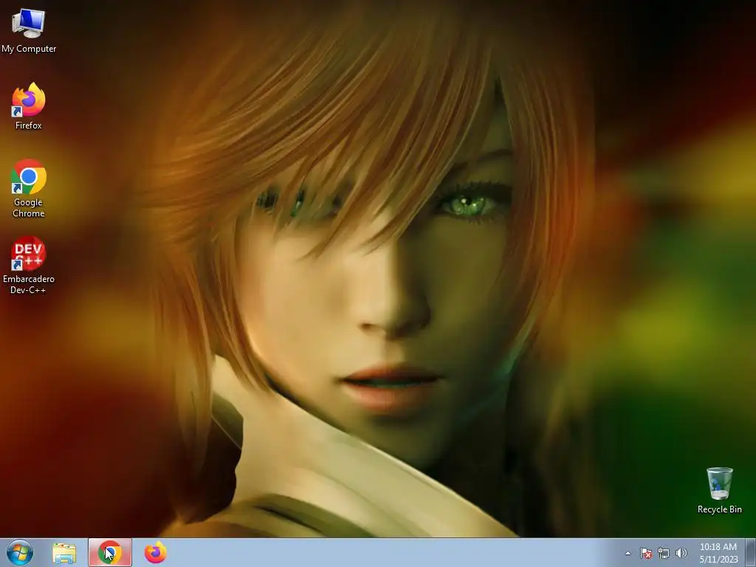Show hidden tray icons arrow
Screen dimensions: 756x567
[628, 553]
